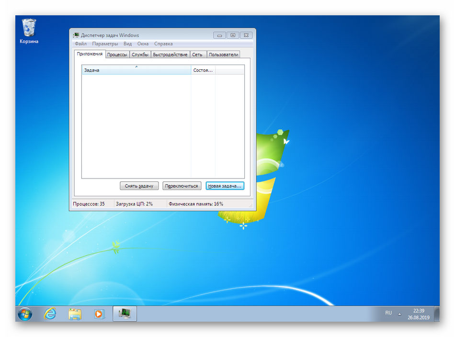Click the Снять задачу button

[139, 186]
